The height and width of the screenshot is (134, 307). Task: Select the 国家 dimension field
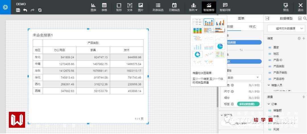[x=276, y=47]
